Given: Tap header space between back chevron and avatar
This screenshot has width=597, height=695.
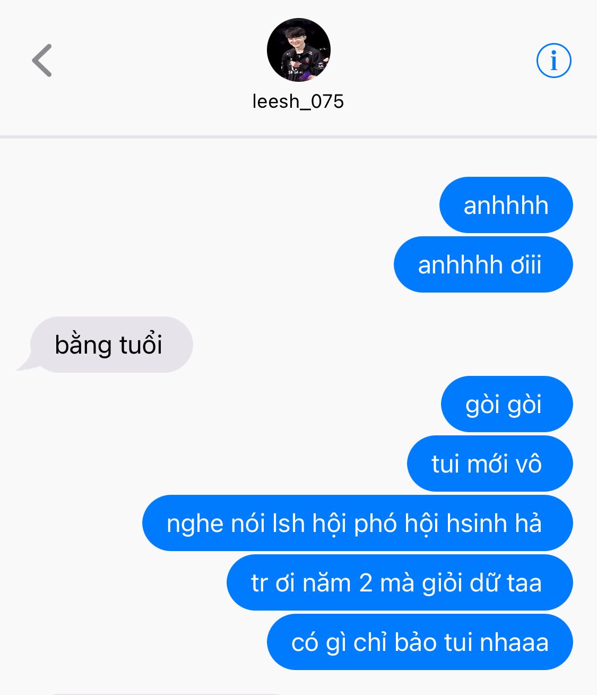Looking at the screenshot, I should 159,61.
